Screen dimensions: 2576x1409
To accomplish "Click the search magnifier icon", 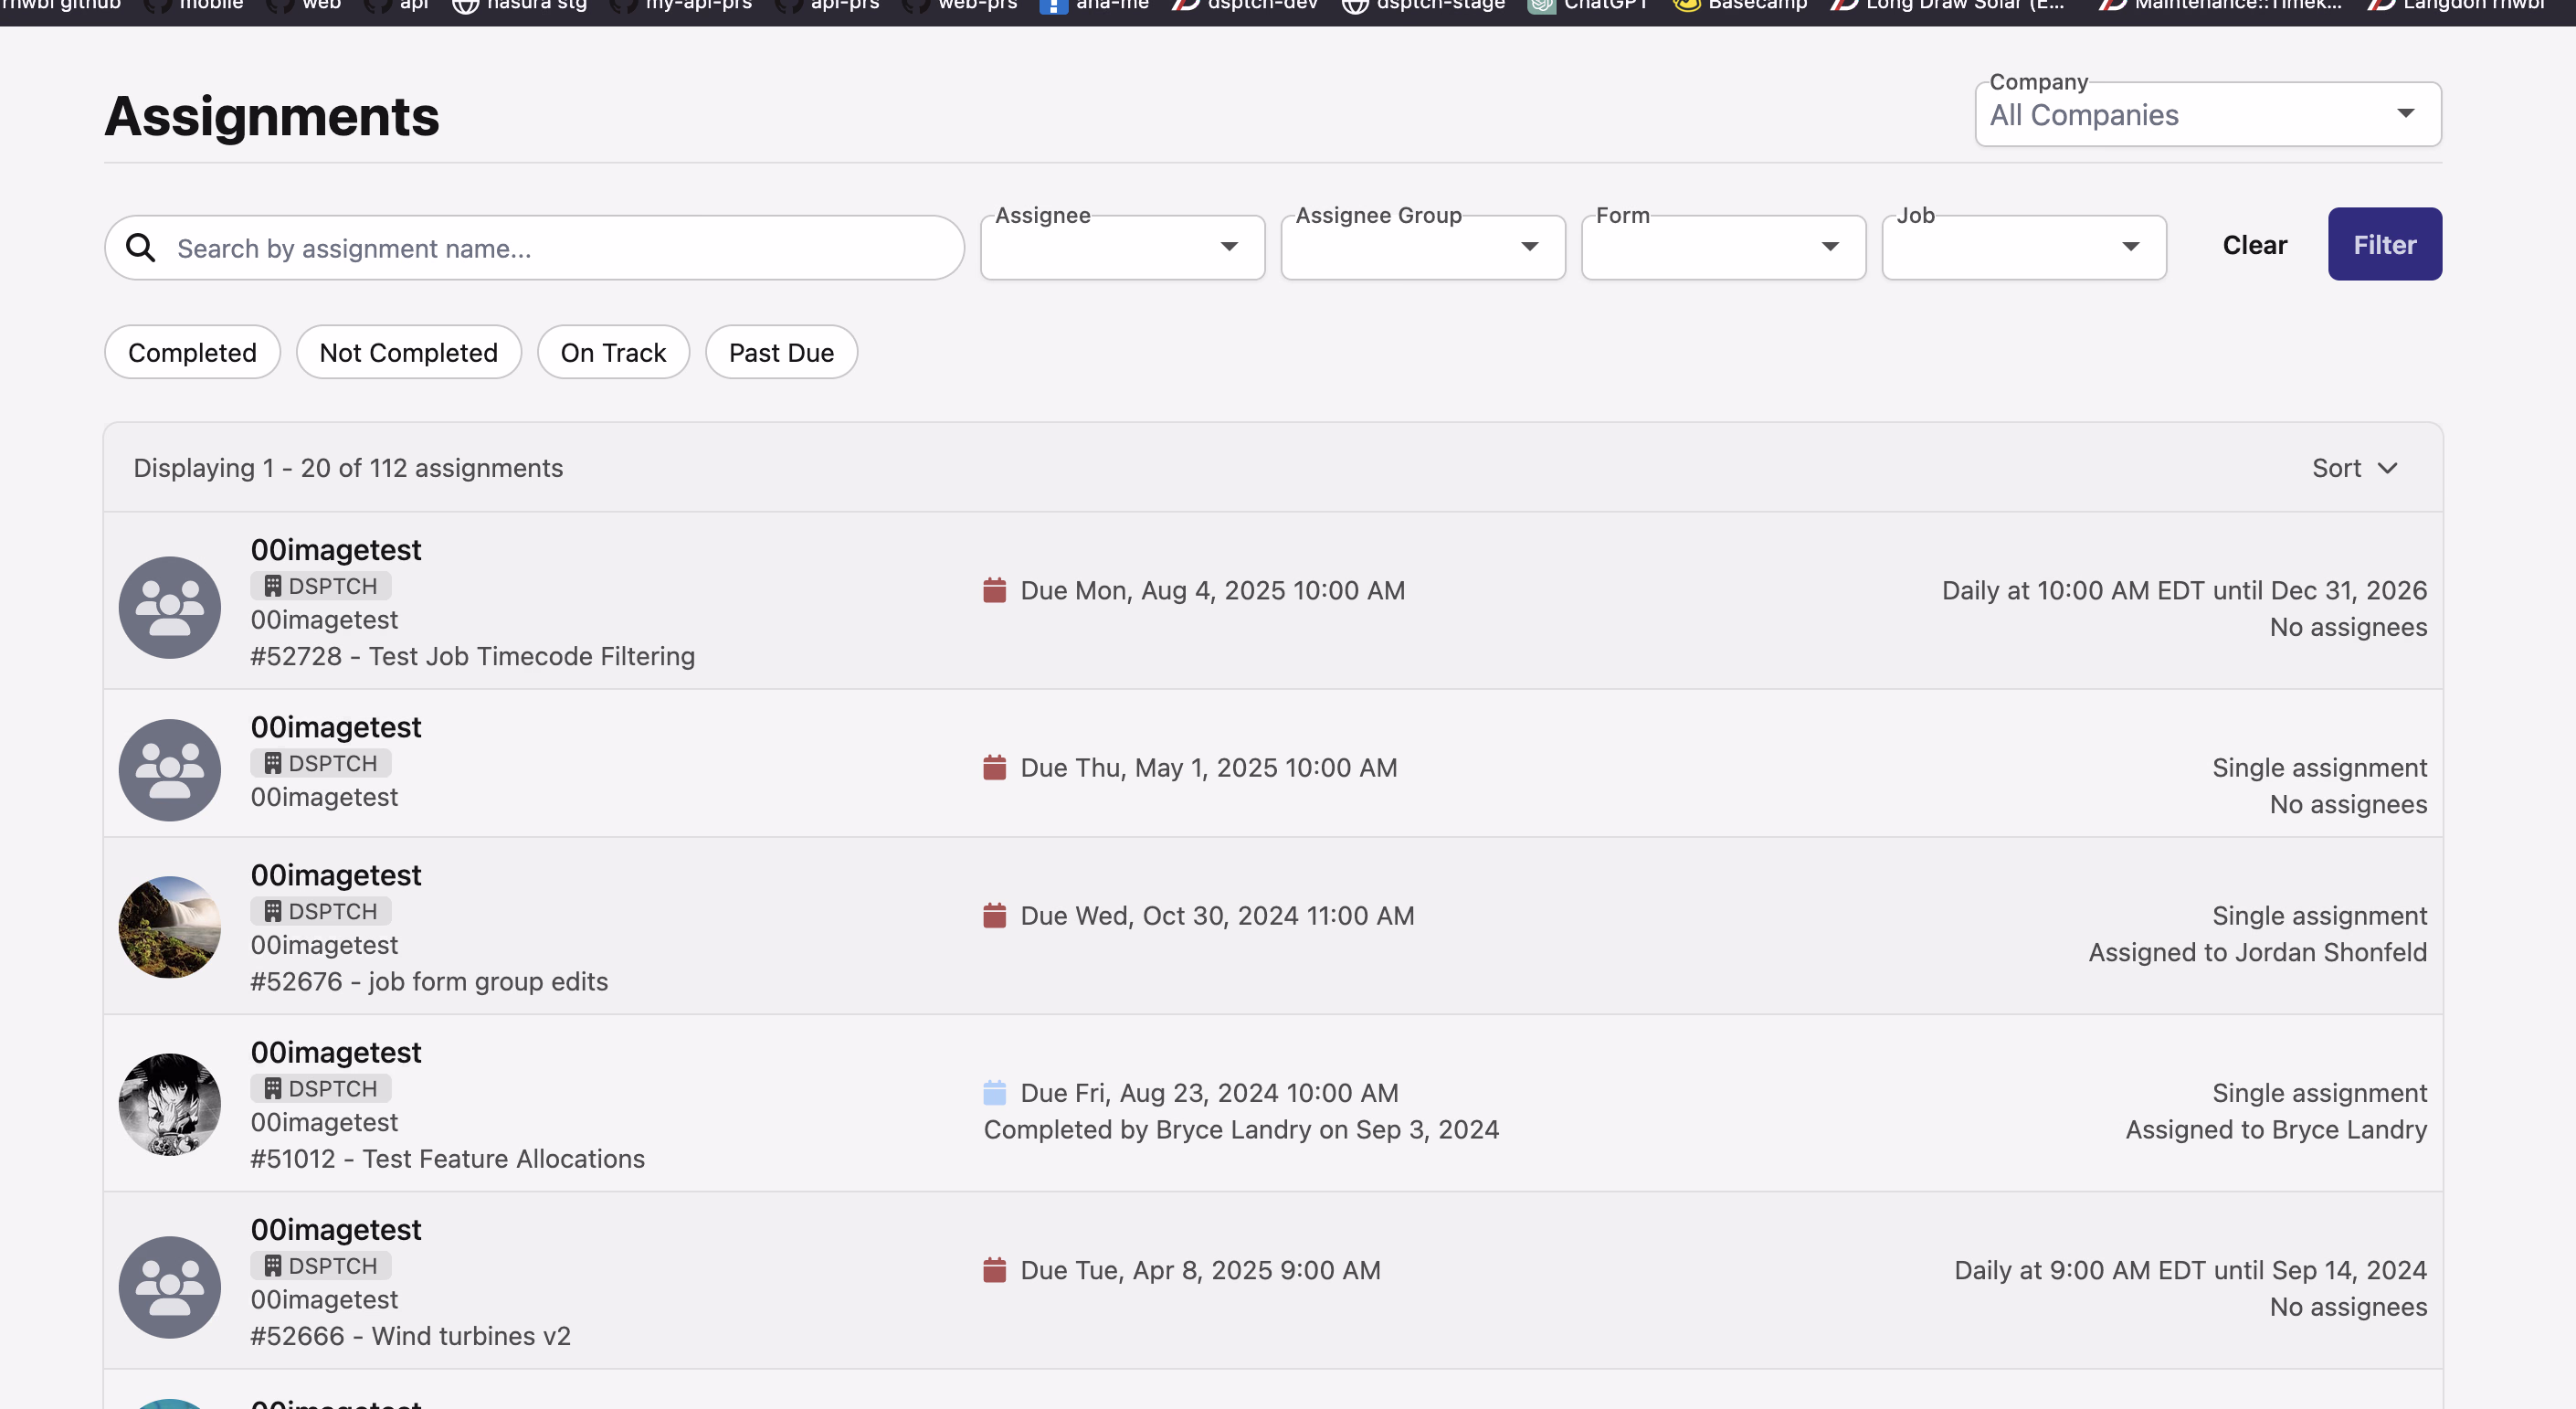I will tap(141, 247).
